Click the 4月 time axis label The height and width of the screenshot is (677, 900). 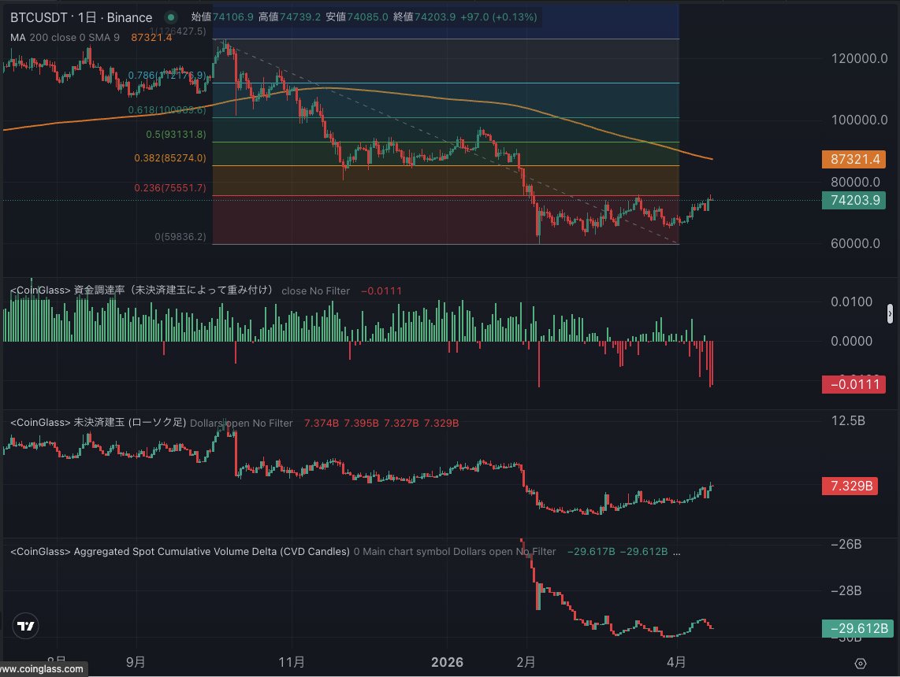point(677,662)
